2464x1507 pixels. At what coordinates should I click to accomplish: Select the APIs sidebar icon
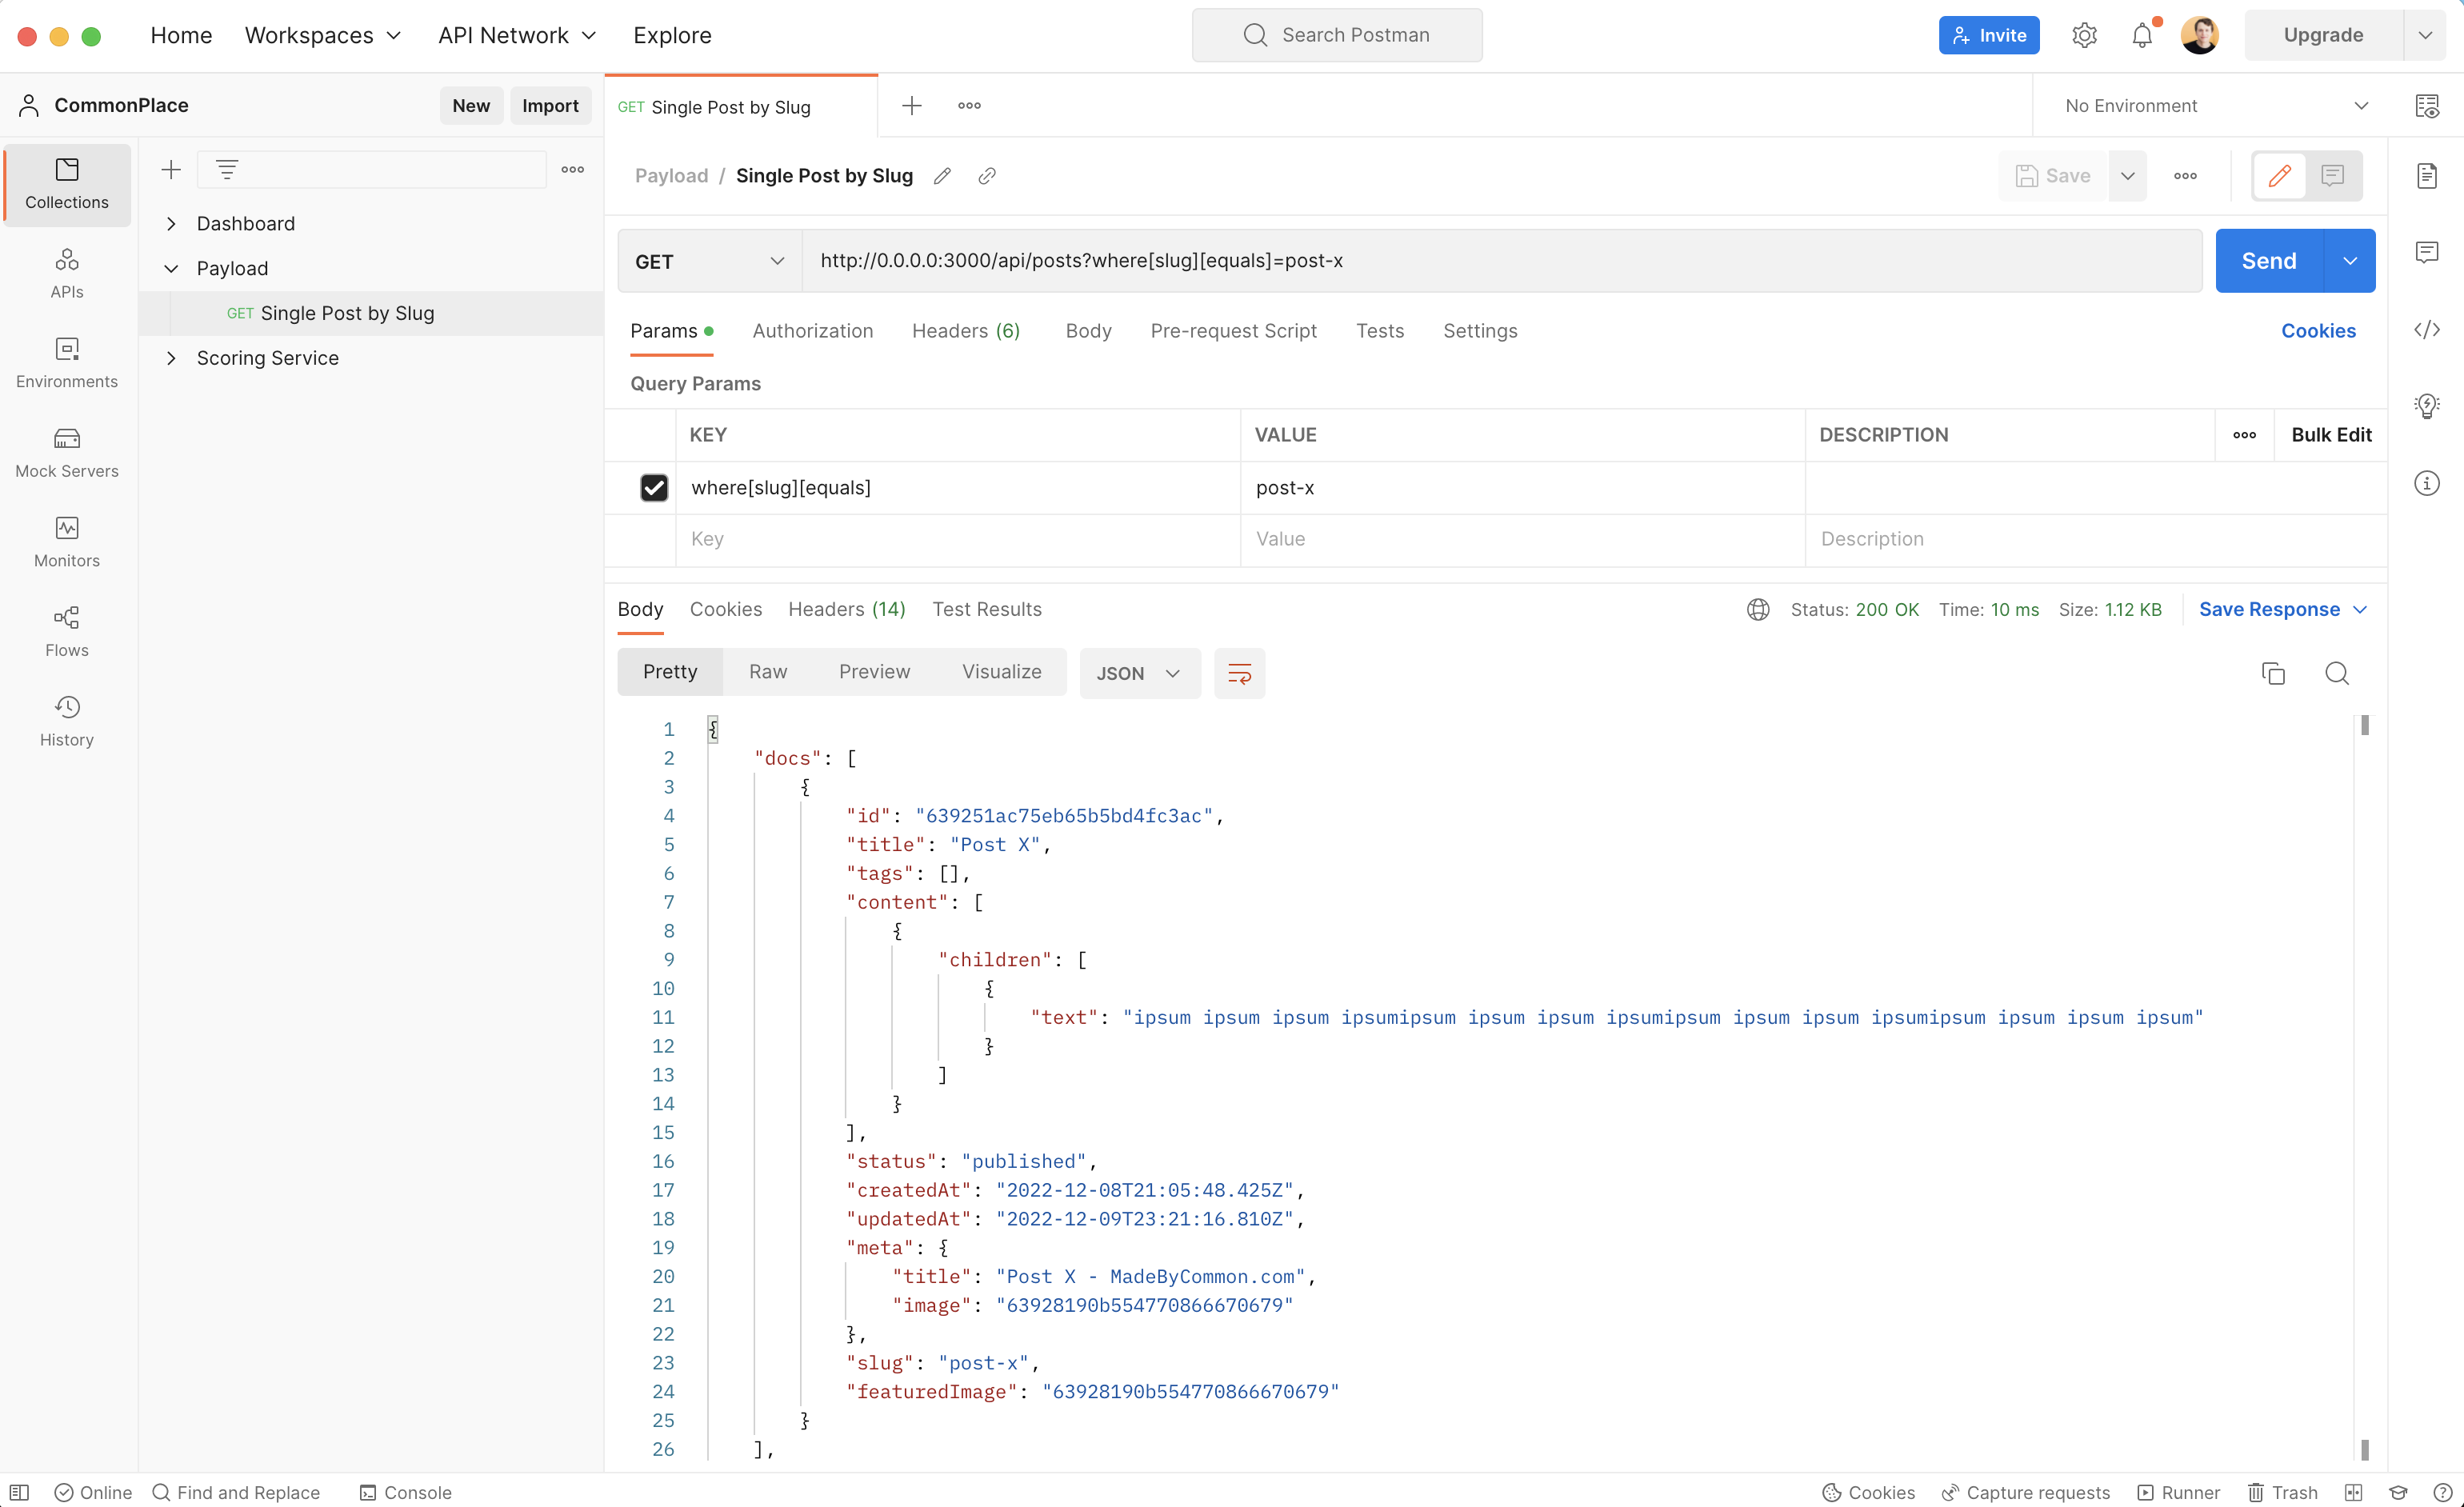tap(66, 273)
